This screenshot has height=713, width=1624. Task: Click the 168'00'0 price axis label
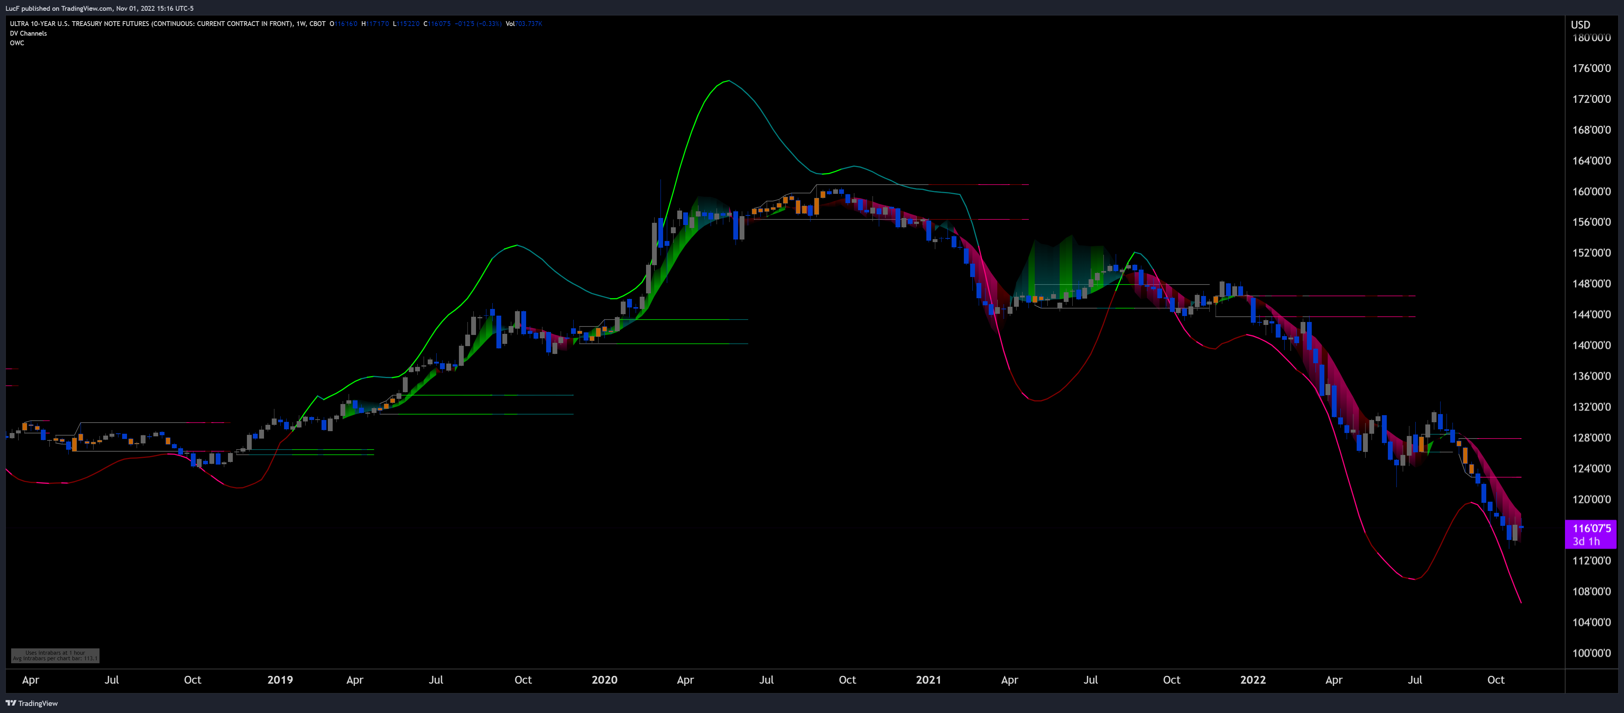pyautogui.click(x=1591, y=130)
